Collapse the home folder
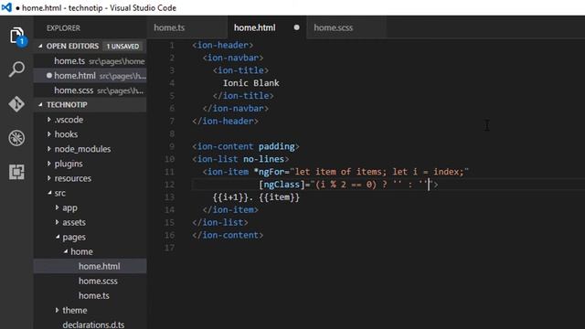This screenshot has height=329, width=585. point(66,252)
